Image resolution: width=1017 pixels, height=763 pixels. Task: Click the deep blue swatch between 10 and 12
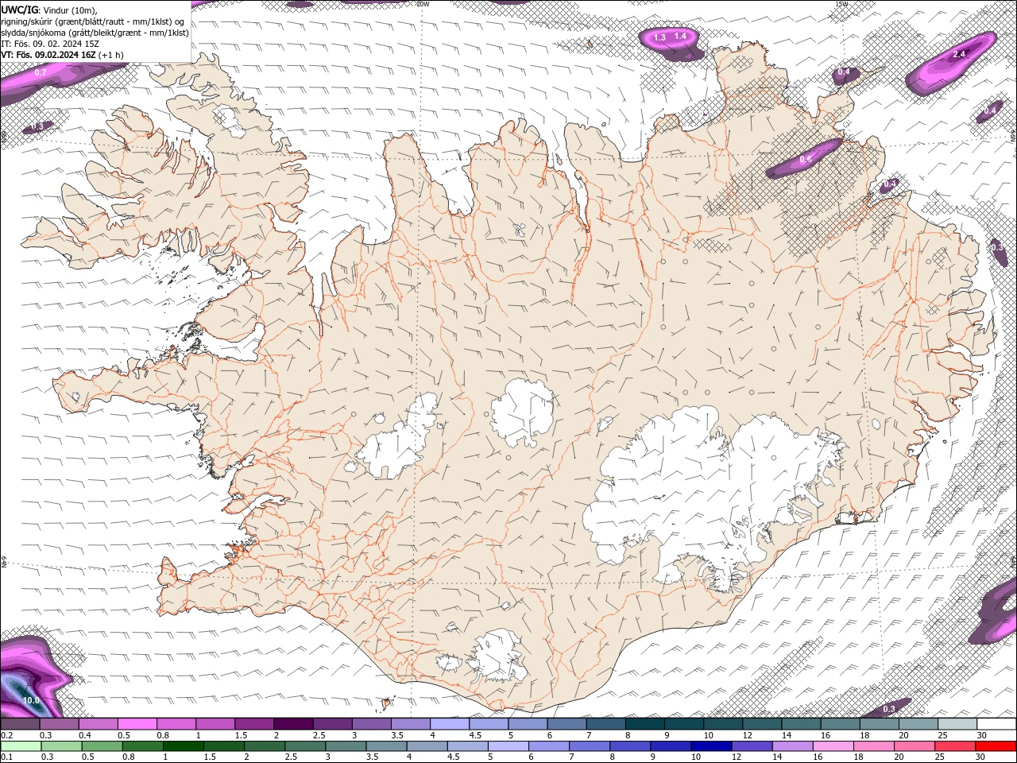(x=710, y=746)
